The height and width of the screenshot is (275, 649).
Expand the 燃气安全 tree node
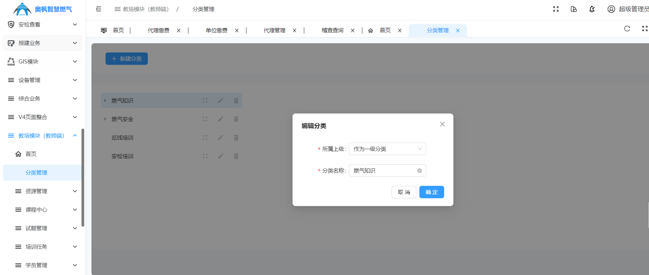point(105,119)
